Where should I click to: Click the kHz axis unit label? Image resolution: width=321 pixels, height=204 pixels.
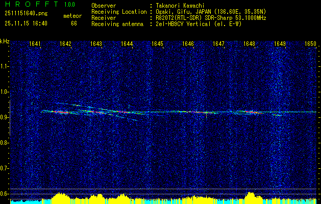coord(5,41)
